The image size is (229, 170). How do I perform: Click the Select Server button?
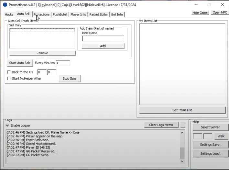[x=210, y=127]
